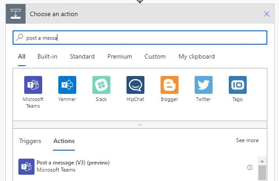Select the Yammer connector icon

coord(67,85)
